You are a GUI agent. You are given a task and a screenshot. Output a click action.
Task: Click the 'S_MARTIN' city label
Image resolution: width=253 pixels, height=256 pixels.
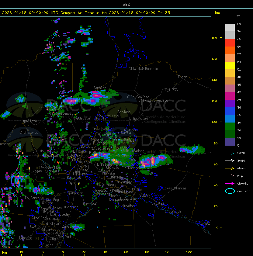[x=115, y=177]
